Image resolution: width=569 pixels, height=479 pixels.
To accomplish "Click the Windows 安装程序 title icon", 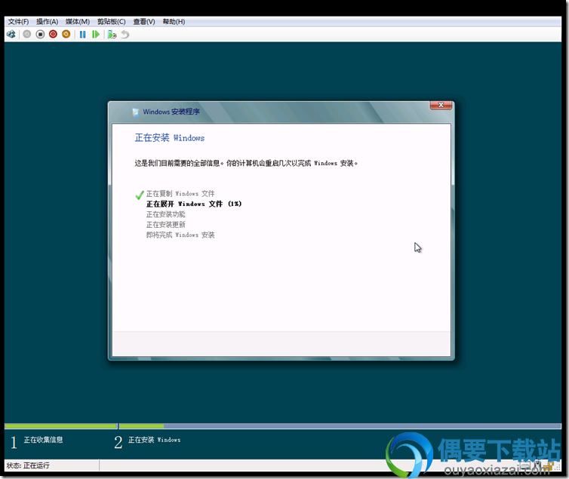I will pos(135,112).
